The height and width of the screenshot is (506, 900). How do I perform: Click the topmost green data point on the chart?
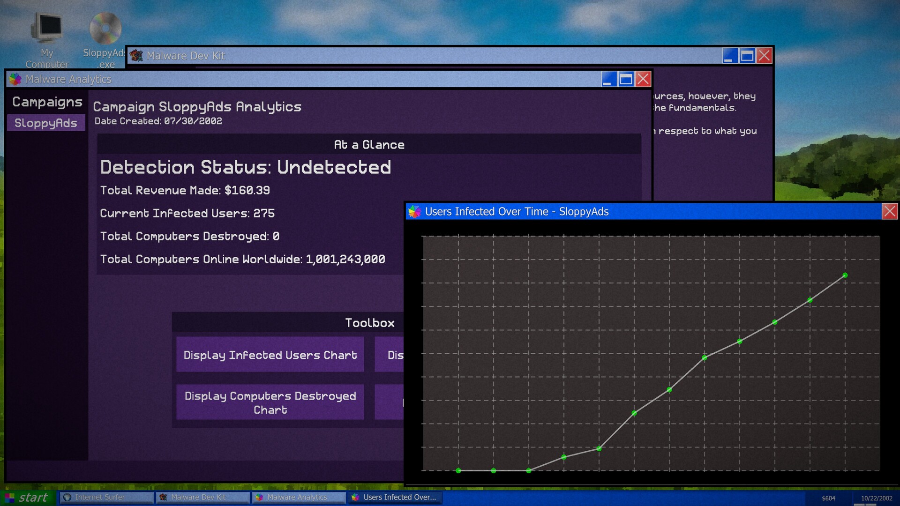[x=845, y=275]
